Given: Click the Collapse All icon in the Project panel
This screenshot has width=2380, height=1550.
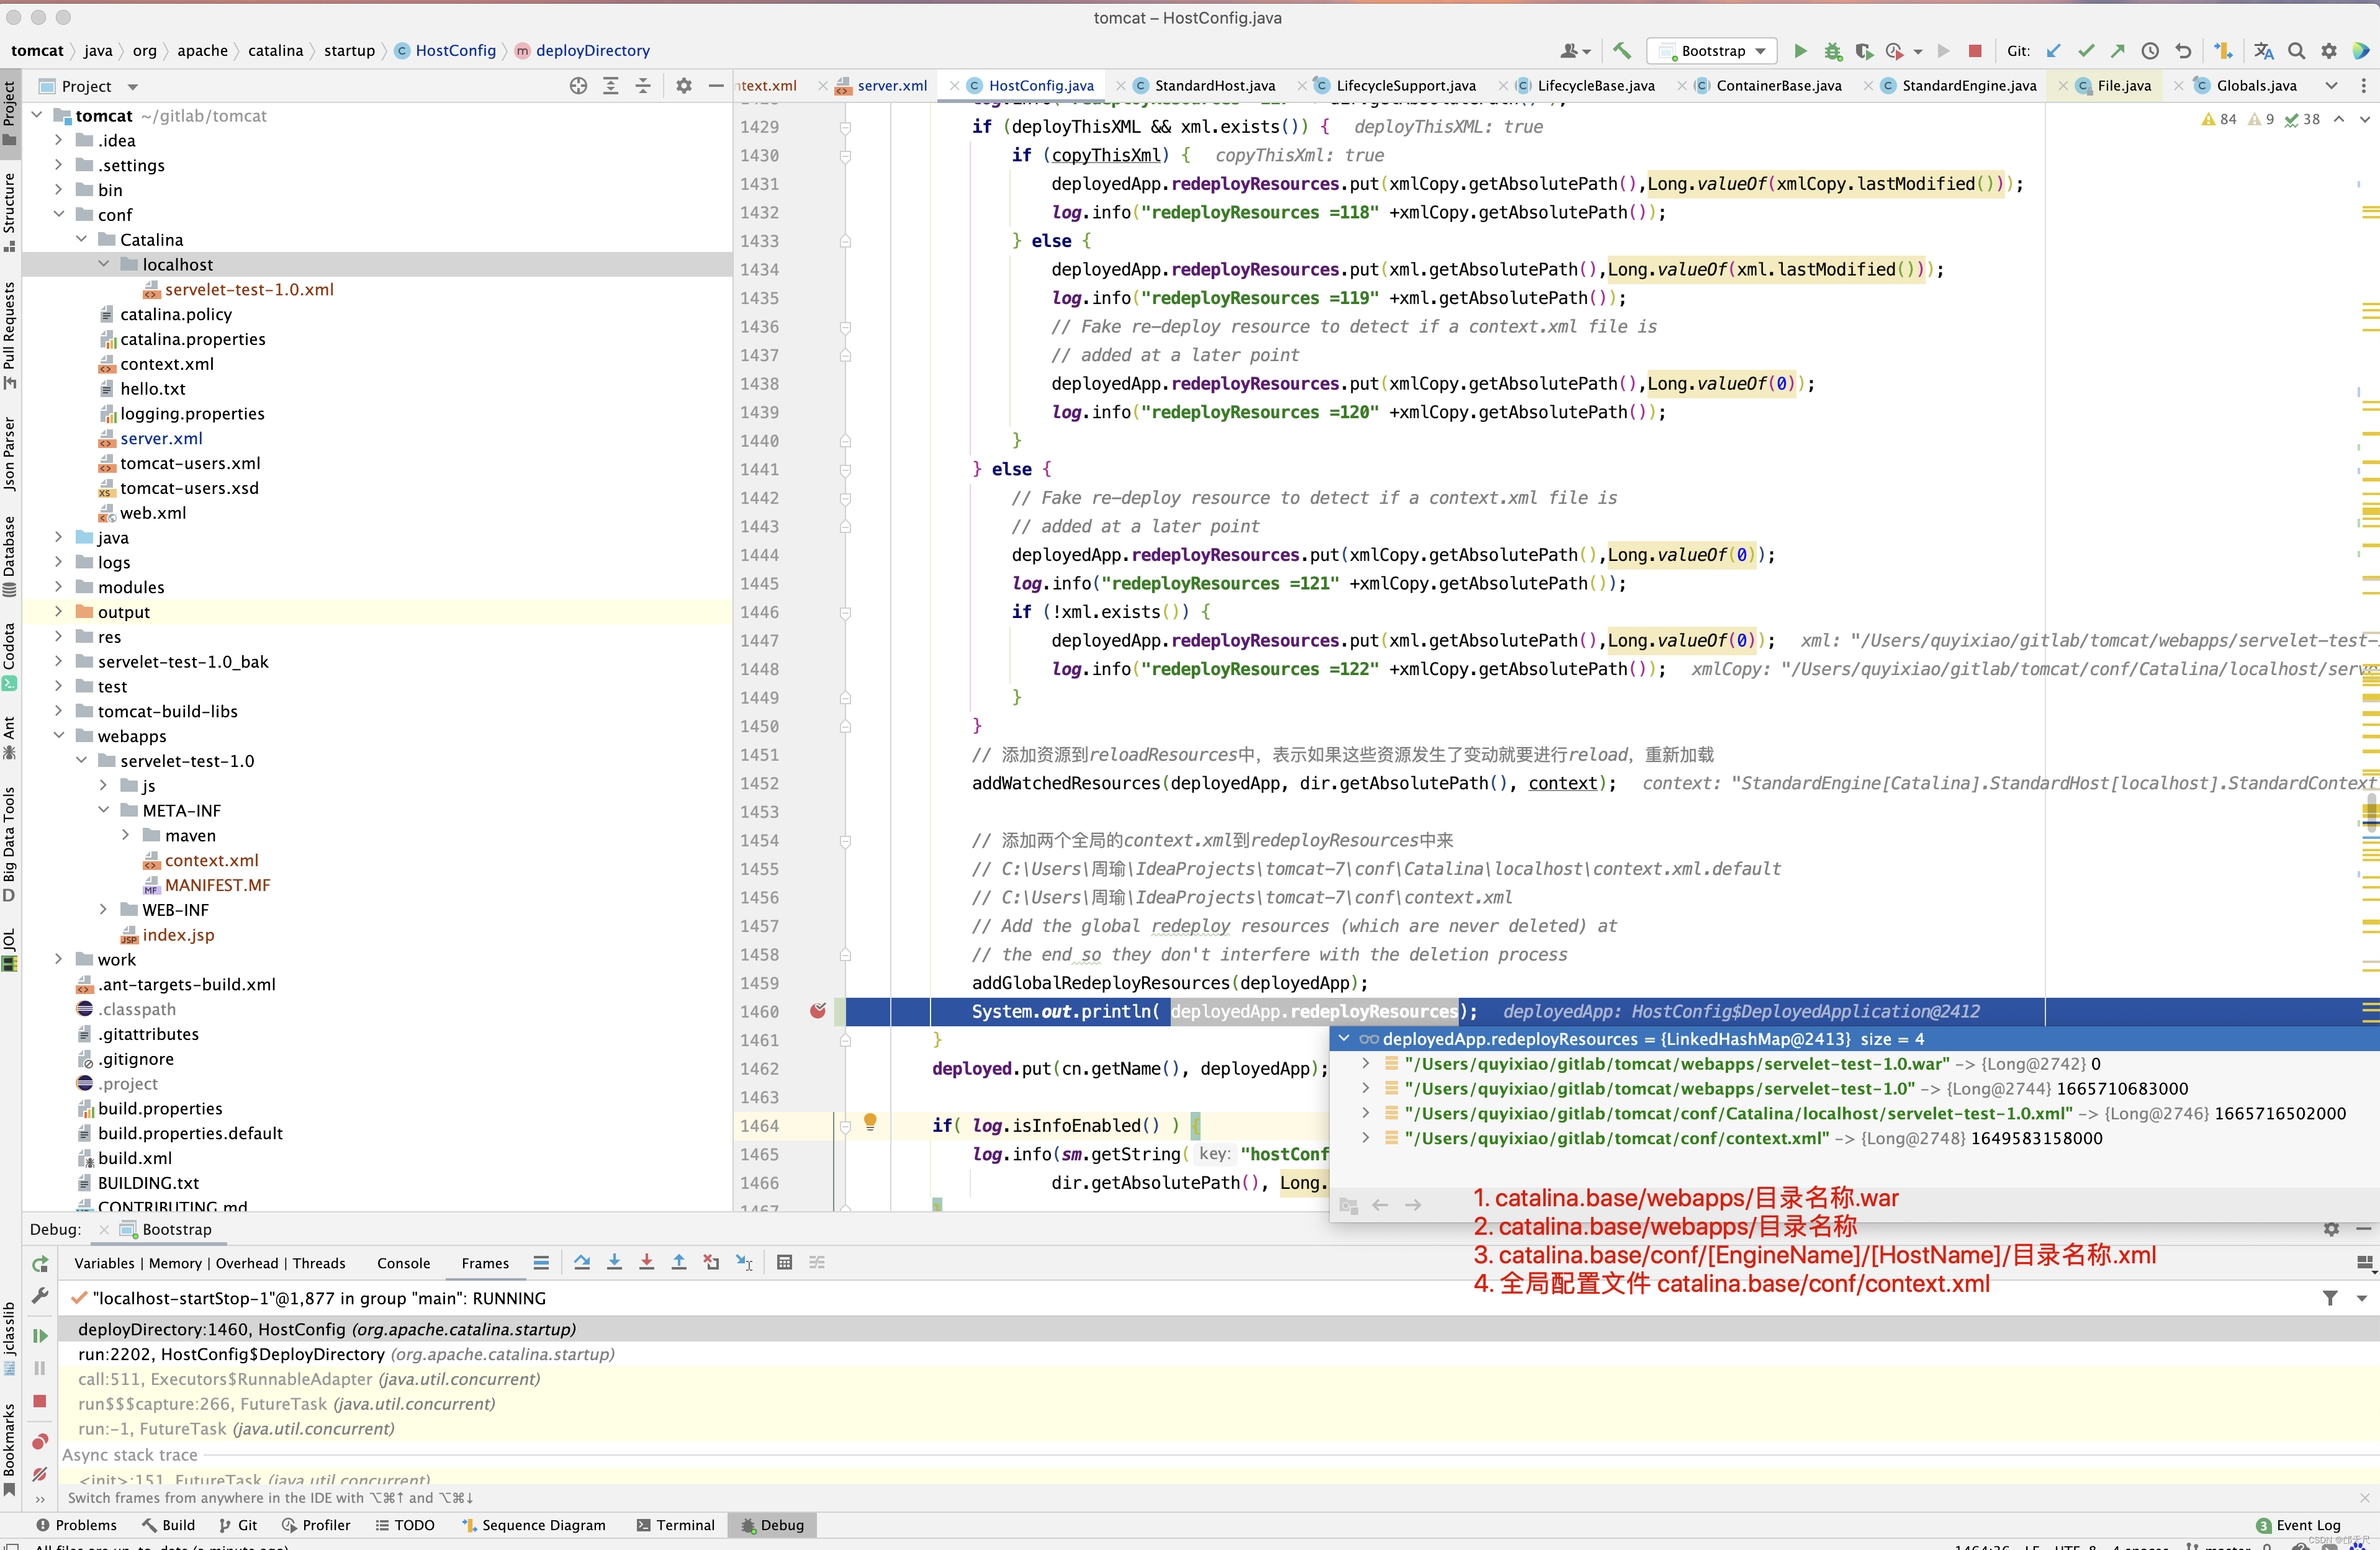Looking at the screenshot, I should click(642, 86).
